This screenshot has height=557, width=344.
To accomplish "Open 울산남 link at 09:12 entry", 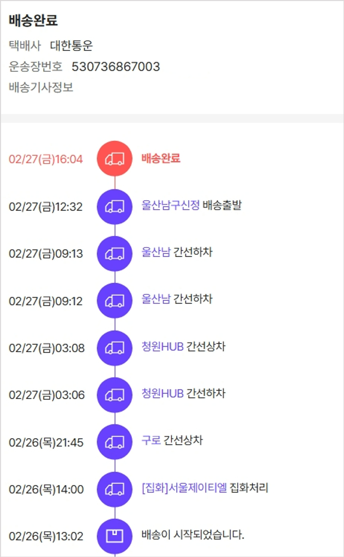I will point(156,299).
